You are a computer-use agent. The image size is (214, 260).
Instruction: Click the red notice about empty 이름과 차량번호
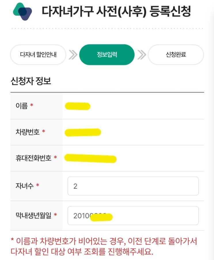coord(104,246)
